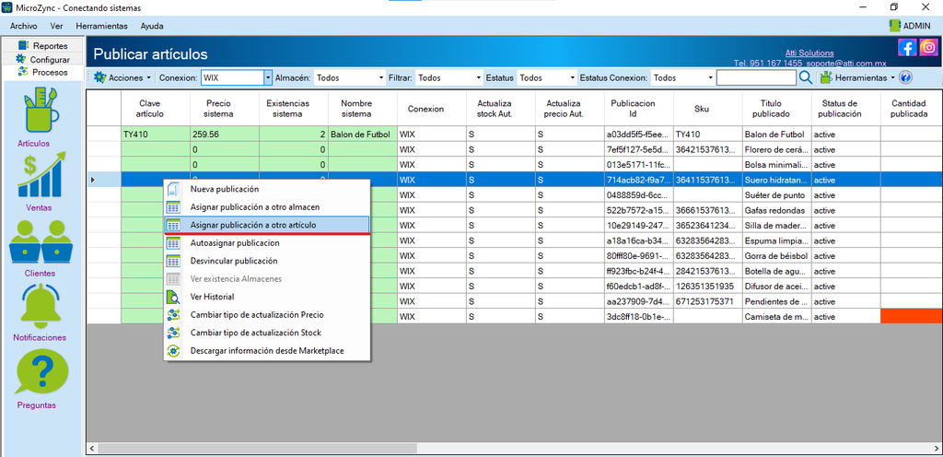Screen dimensions: 943x457
Task: Click the Status de publicación header
Action: click(845, 108)
